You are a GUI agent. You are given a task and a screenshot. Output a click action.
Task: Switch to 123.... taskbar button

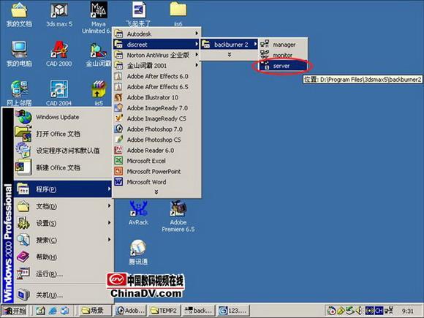point(233,311)
